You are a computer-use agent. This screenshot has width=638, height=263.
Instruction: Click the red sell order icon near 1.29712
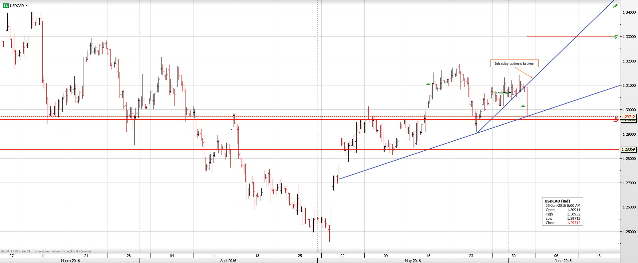point(616,120)
